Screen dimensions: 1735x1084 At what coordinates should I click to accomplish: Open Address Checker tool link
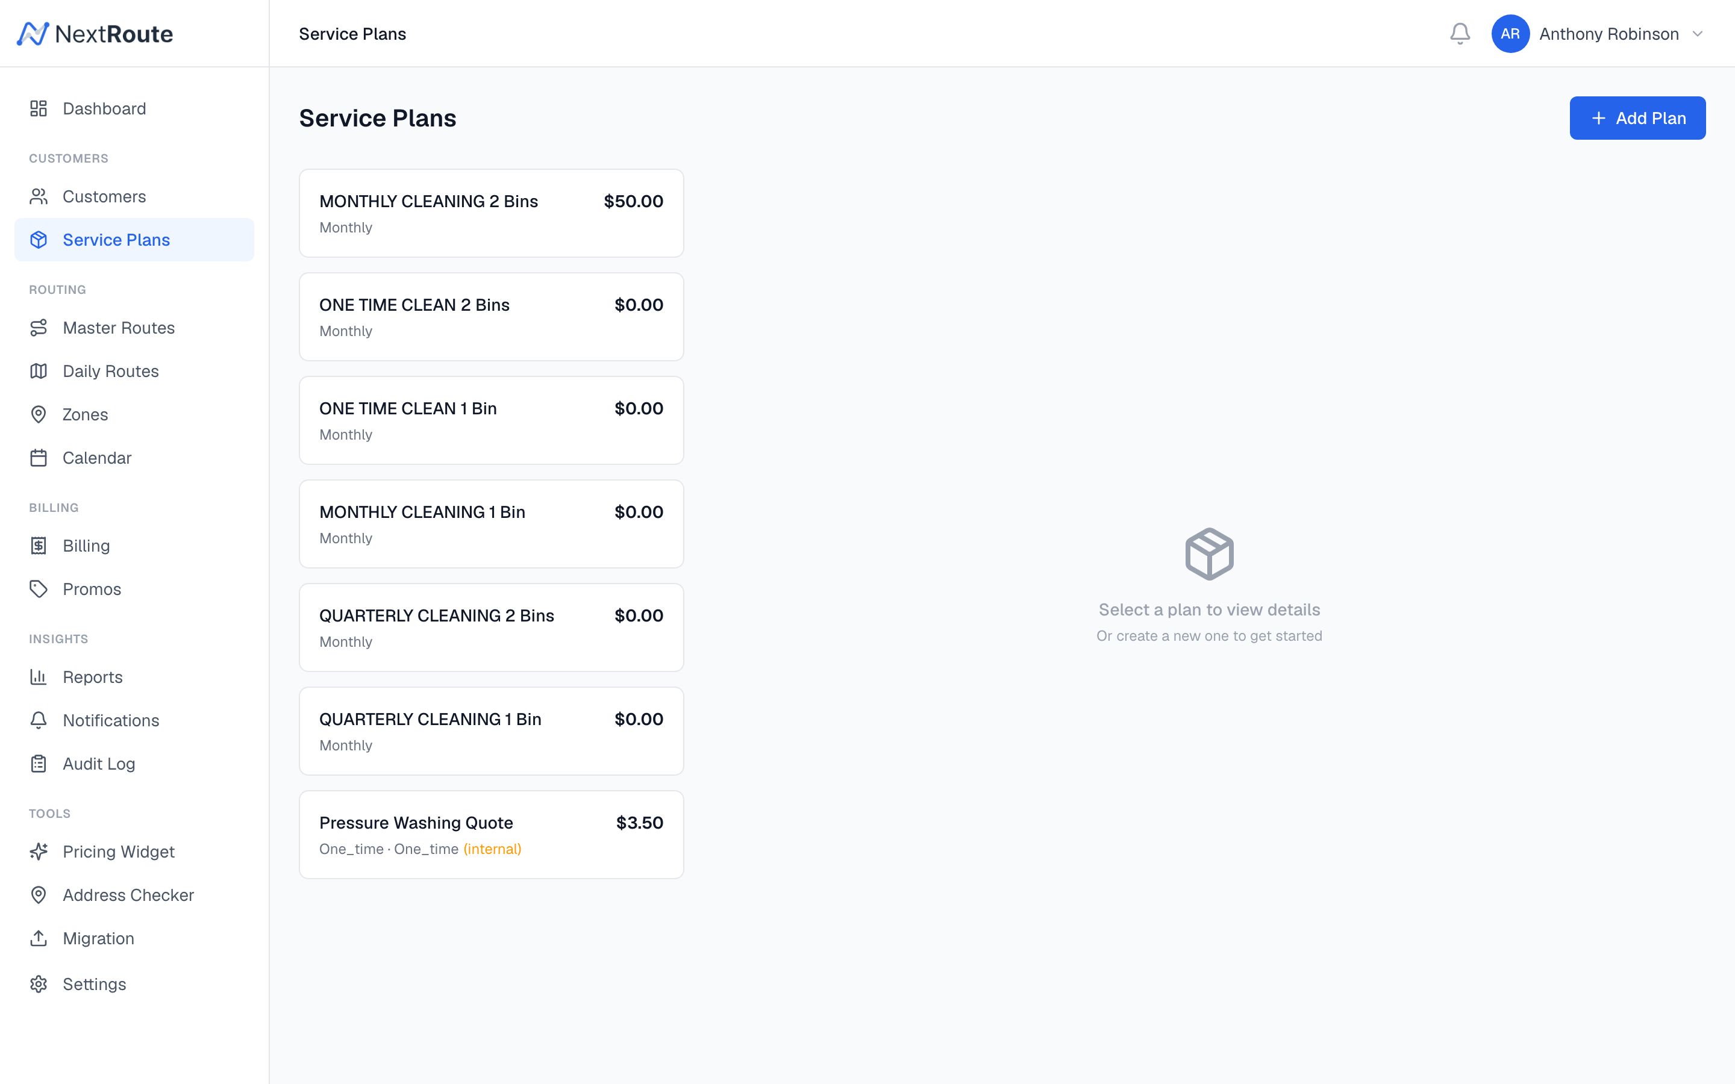tap(128, 895)
